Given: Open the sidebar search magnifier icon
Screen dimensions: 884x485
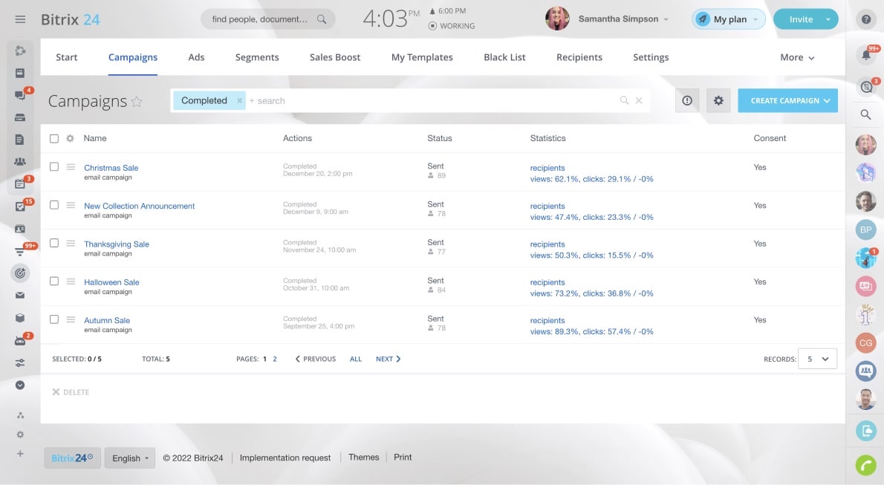Looking at the screenshot, I should (865, 114).
